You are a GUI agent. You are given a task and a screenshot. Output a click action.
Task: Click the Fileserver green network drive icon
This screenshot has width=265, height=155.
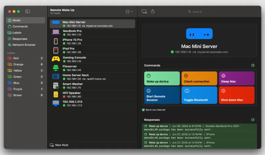click(56, 68)
